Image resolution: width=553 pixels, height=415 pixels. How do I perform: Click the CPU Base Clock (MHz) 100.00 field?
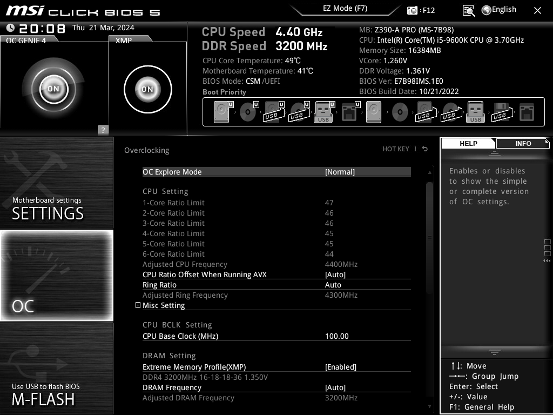pos(276,336)
